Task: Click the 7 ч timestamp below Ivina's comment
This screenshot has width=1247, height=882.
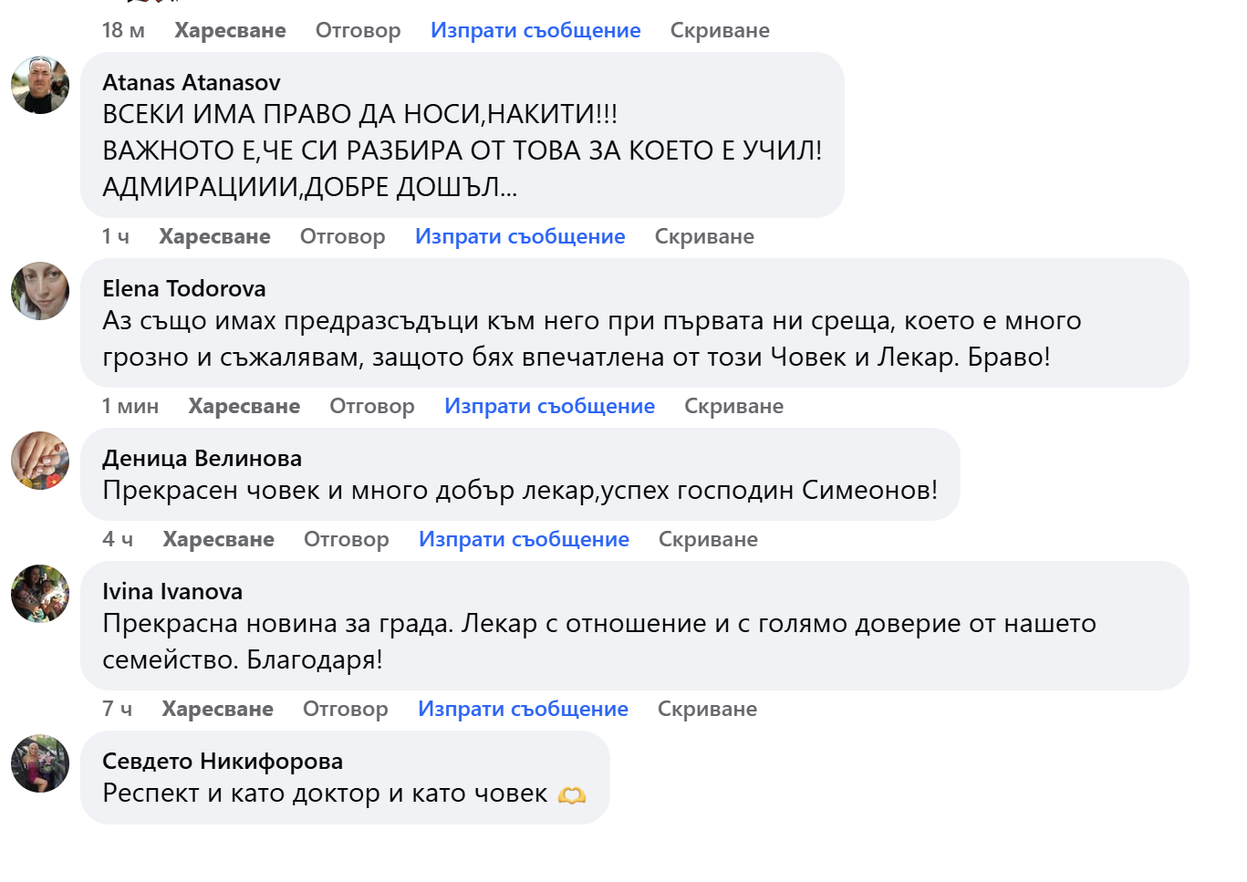Action: click(117, 709)
